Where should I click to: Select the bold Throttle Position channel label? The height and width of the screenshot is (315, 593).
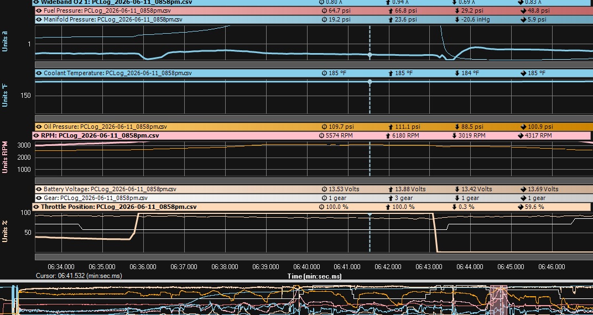click(119, 207)
